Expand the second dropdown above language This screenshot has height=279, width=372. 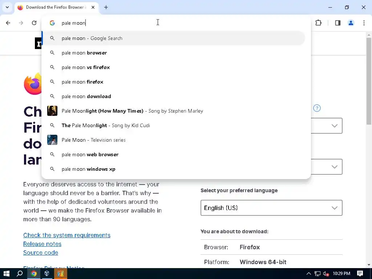pyautogui.click(x=335, y=167)
